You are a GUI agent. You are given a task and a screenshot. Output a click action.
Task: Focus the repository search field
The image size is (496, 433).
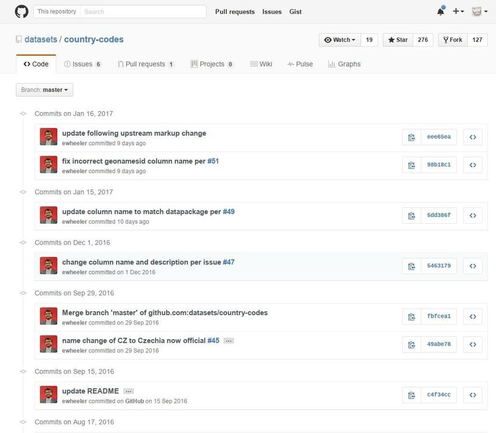click(x=143, y=12)
